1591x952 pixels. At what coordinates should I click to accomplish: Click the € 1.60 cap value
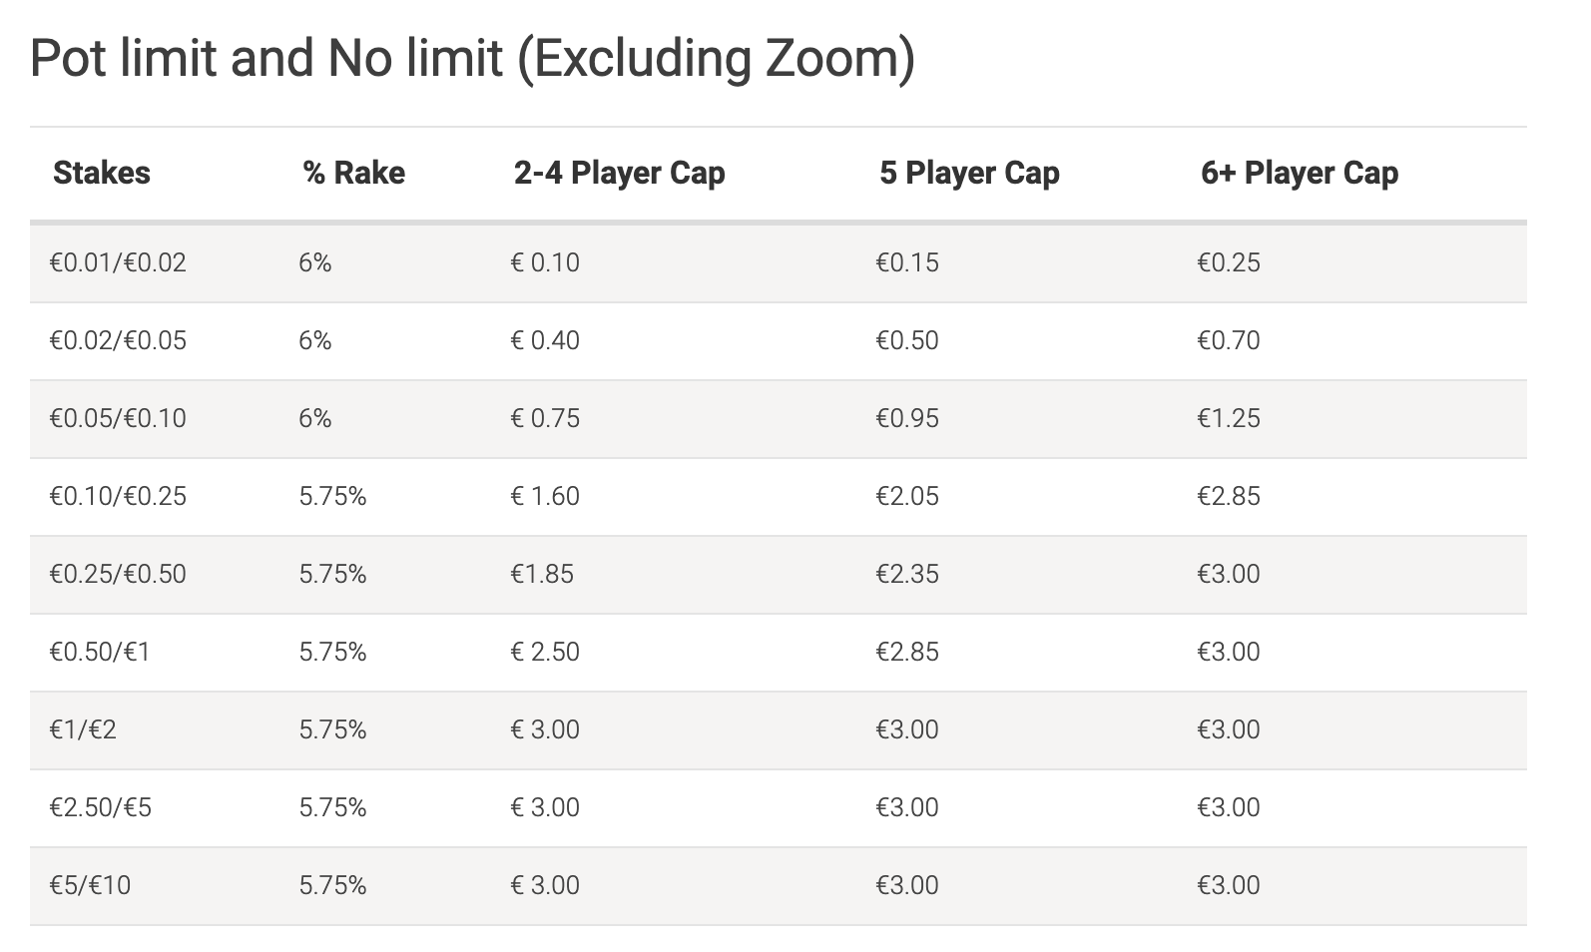coord(545,496)
